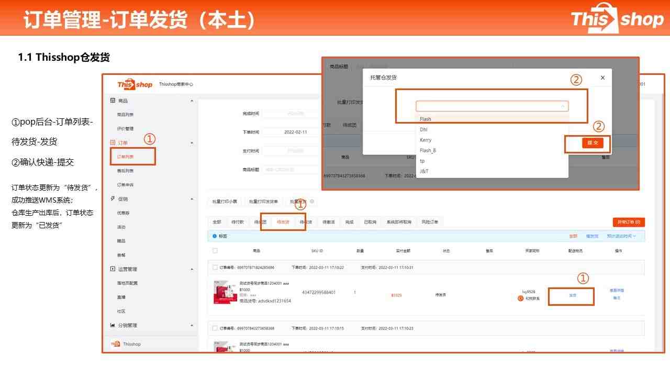Click the blue info icon next to 标签
Screen dimensions: 670x377
point(215,236)
